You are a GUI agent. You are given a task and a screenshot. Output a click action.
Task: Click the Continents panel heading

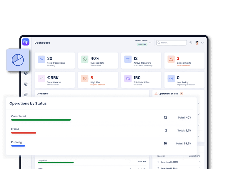click(x=42, y=94)
